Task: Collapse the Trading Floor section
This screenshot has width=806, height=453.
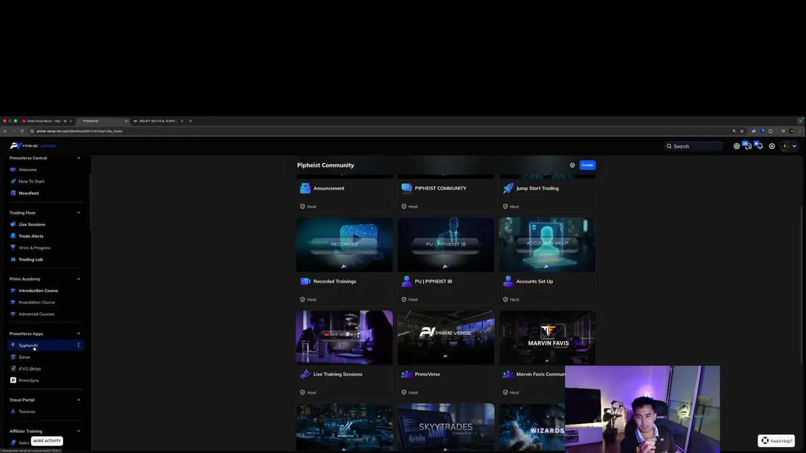Action: click(x=79, y=213)
